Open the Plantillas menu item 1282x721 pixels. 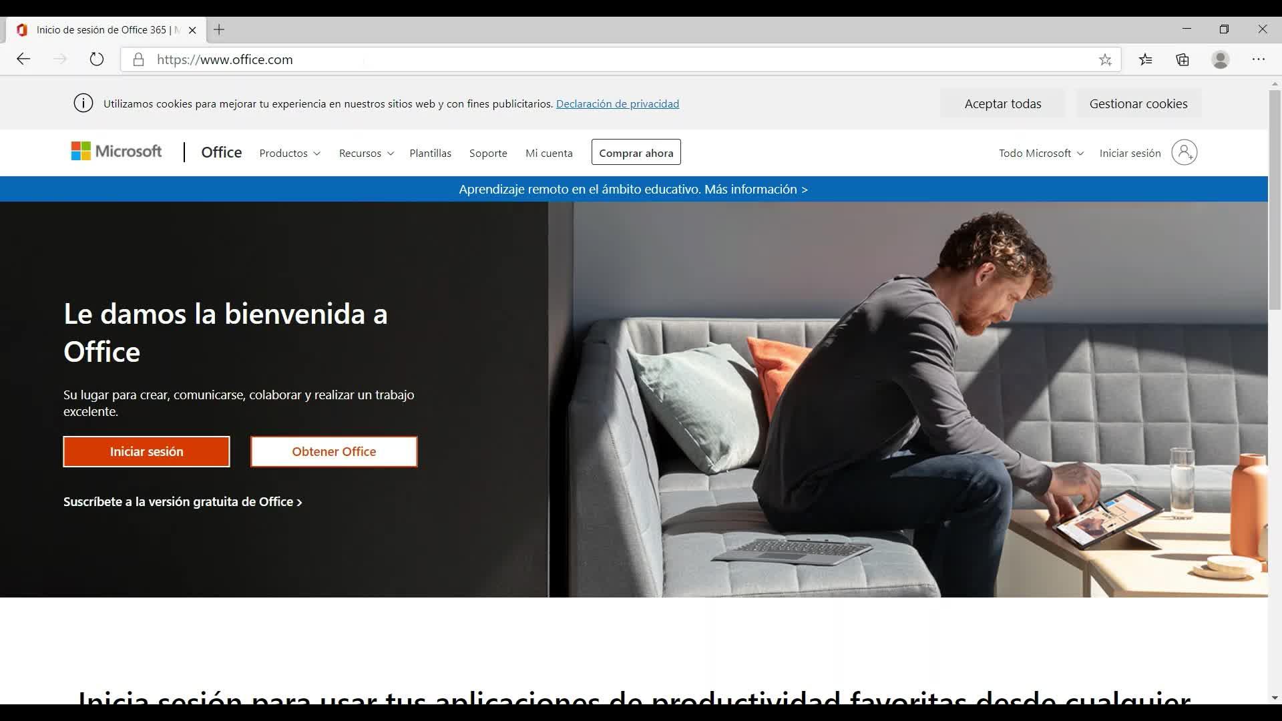(x=430, y=153)
